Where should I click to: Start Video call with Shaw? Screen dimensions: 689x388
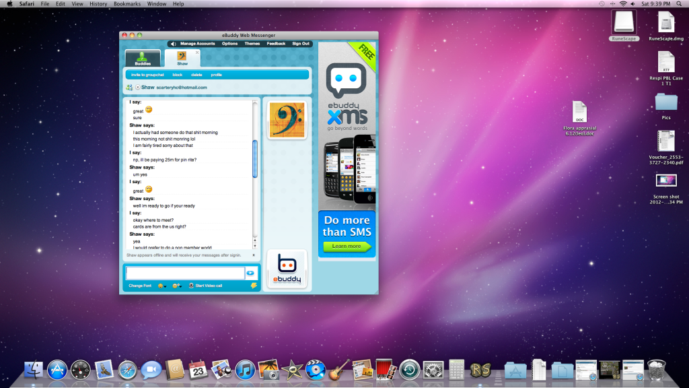(x=206, y=286)
